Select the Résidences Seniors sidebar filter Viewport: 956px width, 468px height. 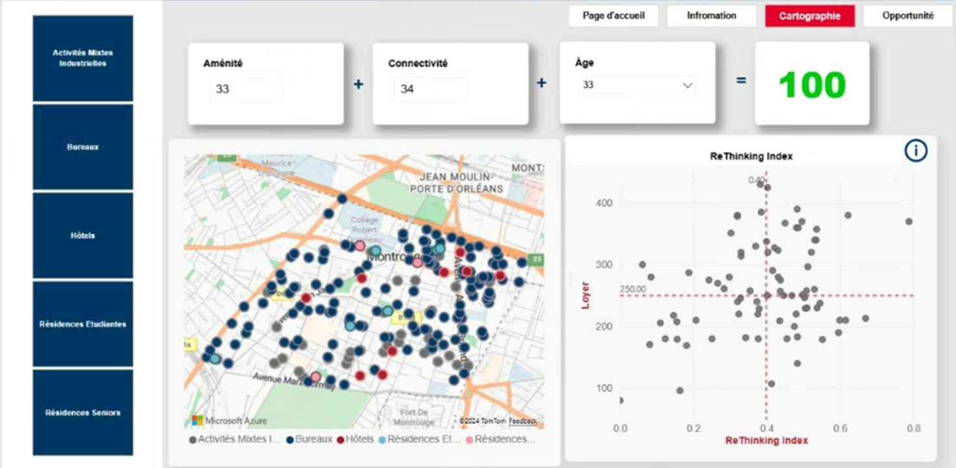coord(82,412)
